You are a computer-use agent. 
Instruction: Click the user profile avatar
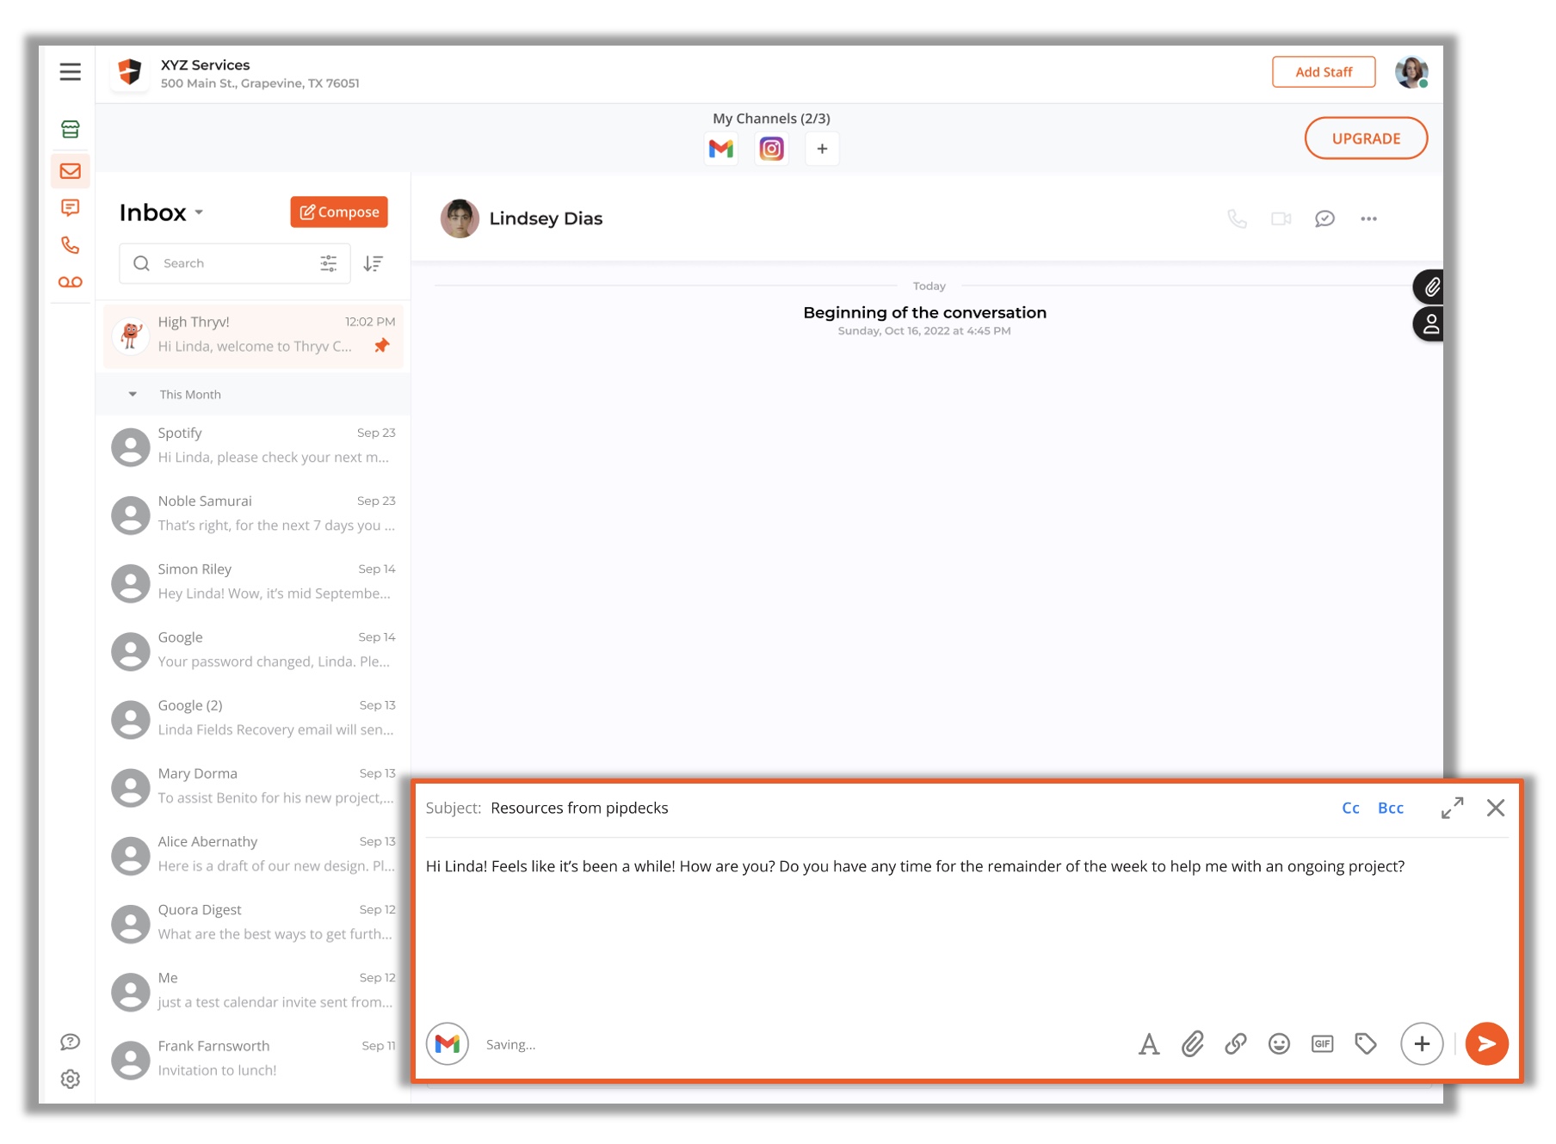pyautogui.click(x=1411, y=72)
